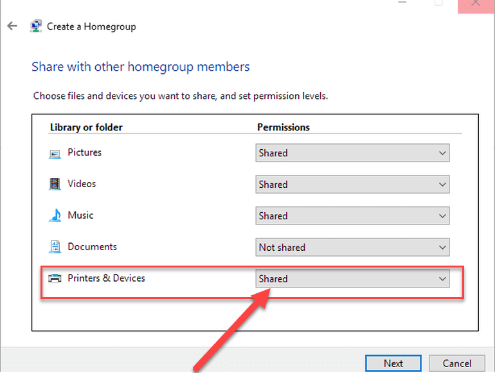Minimize the Homegroup wizard window
This screenshot has width=495, height=373.
tap(402, 3)
